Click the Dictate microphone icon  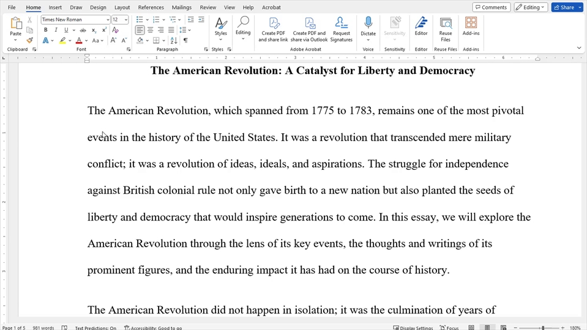tap(368, 24)
